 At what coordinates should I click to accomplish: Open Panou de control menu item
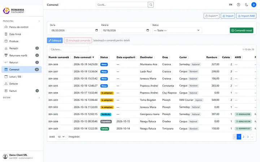tap(22, 27)
